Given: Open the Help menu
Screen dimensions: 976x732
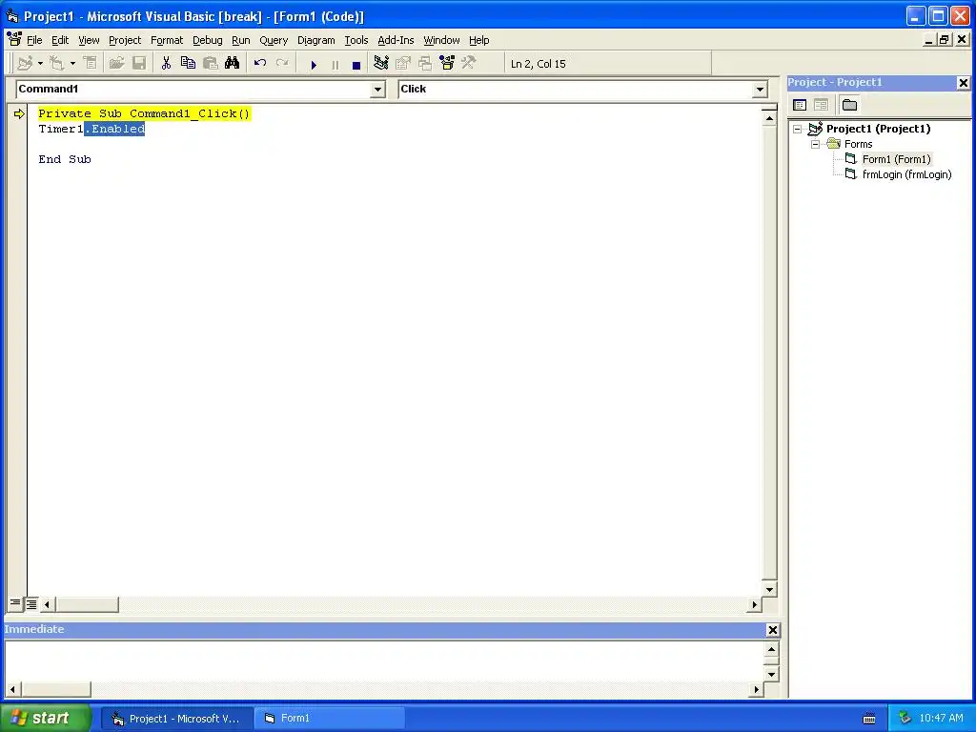Looking at the screenshot, I should (478, 40).
